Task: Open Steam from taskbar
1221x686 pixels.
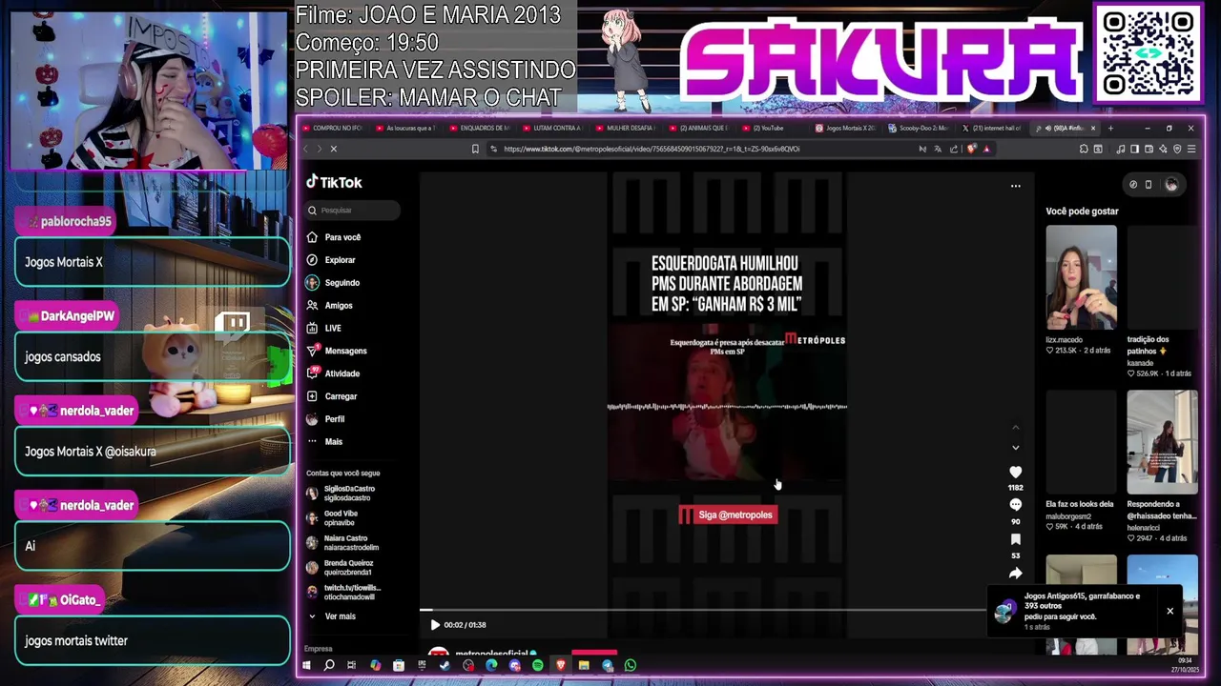Action: coord(445,665)
